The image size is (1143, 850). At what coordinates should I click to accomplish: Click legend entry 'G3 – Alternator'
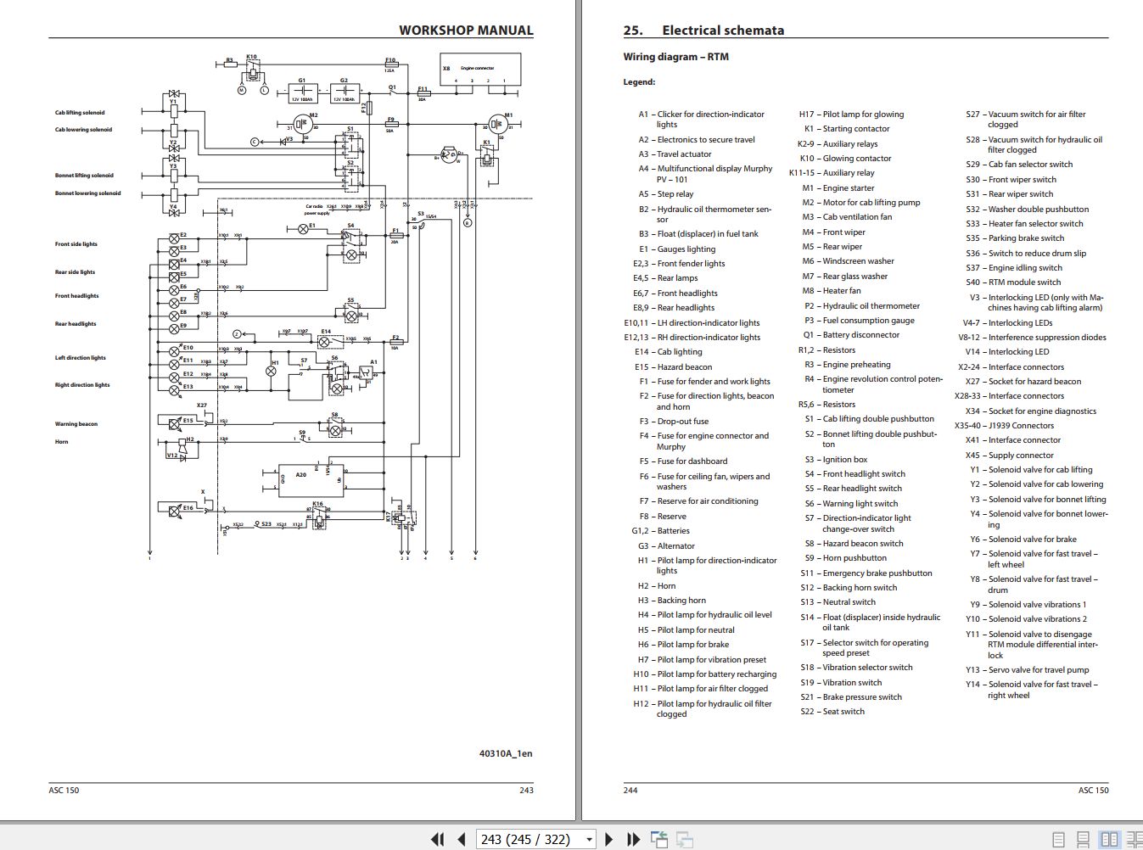(x=666, y=546)
